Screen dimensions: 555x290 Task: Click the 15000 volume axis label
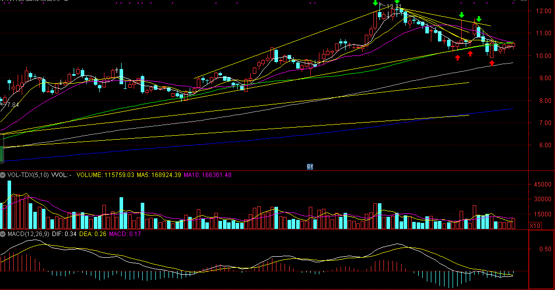[543, 214]
